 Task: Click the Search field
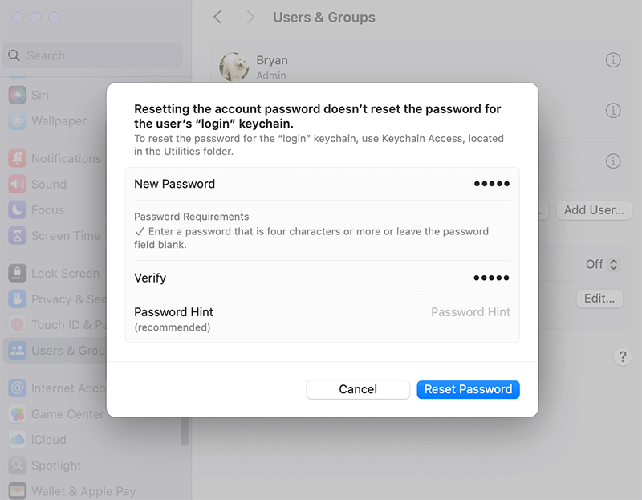pyautogui.click(x=91, y=55)
